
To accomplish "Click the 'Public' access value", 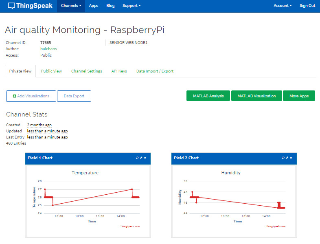I will pyautogui.click(x=46, y=55).
